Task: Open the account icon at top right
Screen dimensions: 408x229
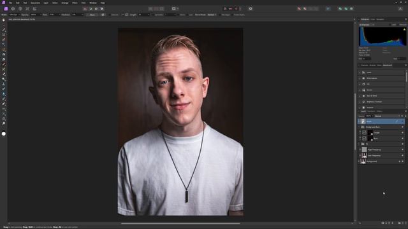Action: (x=400, y=8)
